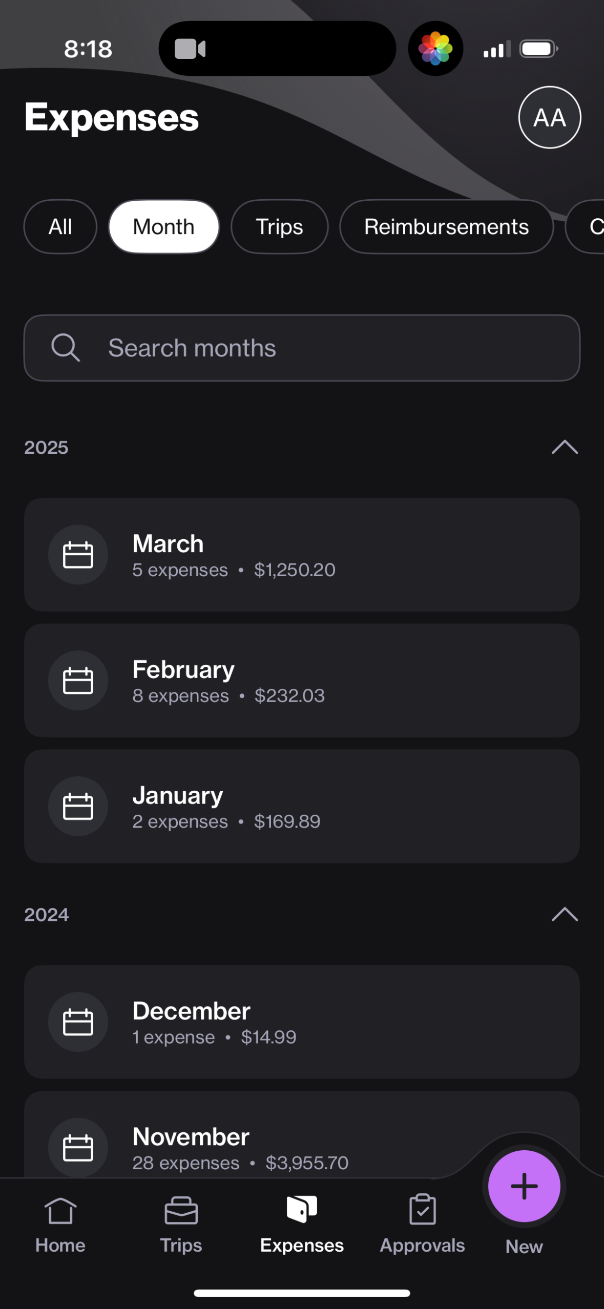Select the Reimbursements filter chip
This screenshot has height=1309, width=604.
446,227
